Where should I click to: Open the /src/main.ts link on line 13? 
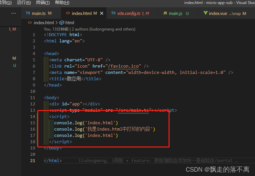[x=134, y=110]
